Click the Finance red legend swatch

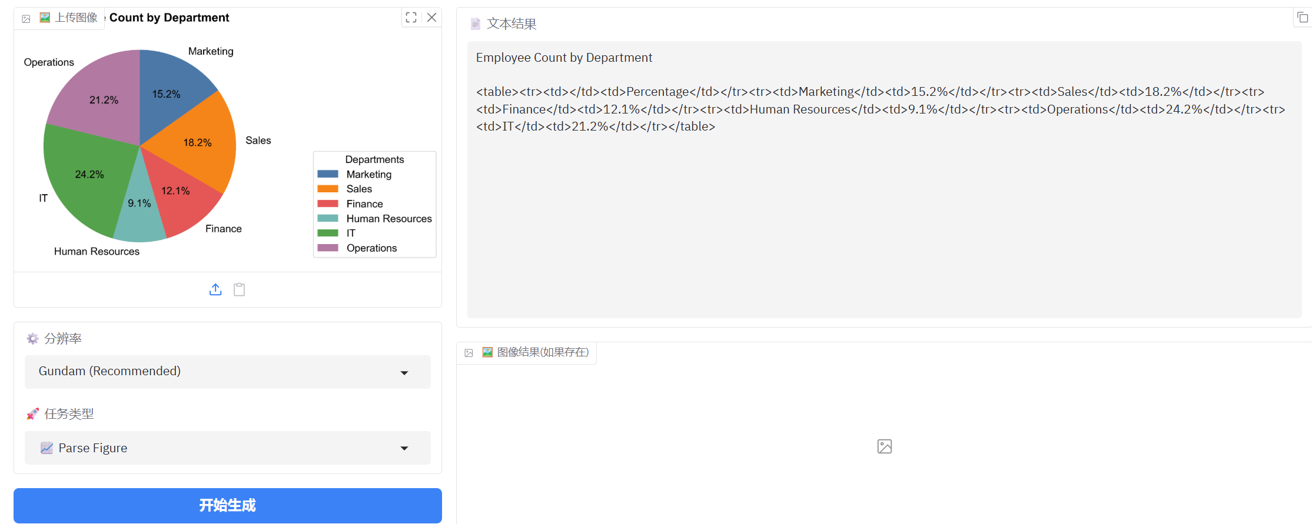coord(328,203)
